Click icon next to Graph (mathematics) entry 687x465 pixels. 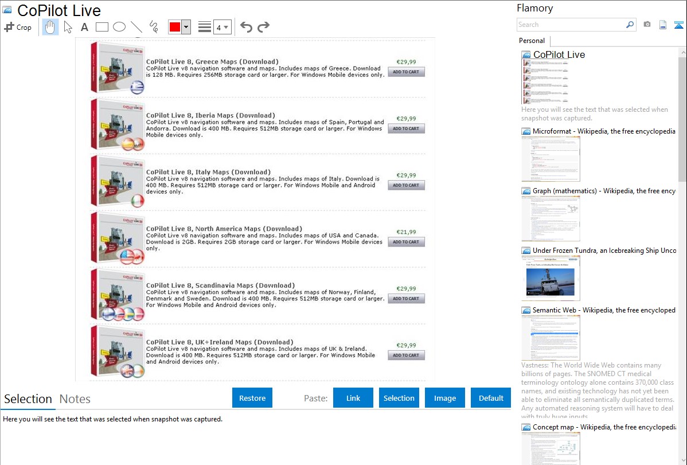(526, 191)
